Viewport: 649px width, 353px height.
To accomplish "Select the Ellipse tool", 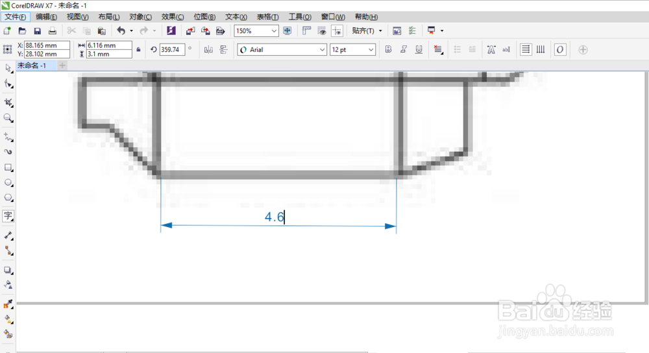I will pos(8,182).
